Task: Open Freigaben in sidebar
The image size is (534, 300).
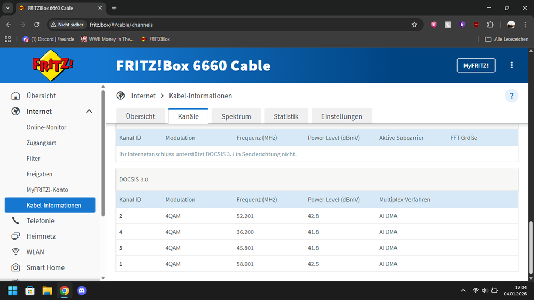Action: coord(40,174)
